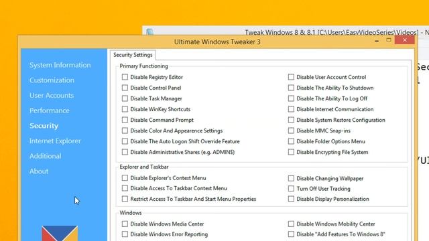Image resolution: width=429 pixels, height=241 pixels.
Task: Open the Additional tweaks section
Action: (45, 156)
